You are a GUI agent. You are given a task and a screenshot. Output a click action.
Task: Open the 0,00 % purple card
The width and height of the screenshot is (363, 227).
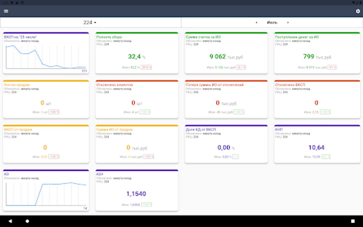[x=226, y=144]
